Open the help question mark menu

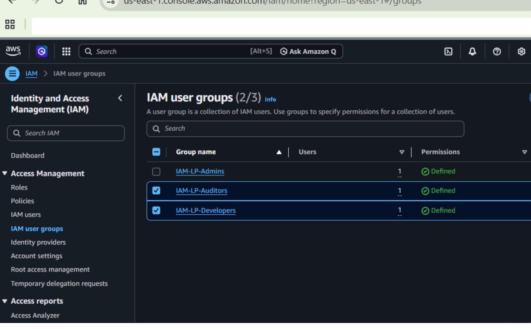pyautogui.click(x=497, y=52)
